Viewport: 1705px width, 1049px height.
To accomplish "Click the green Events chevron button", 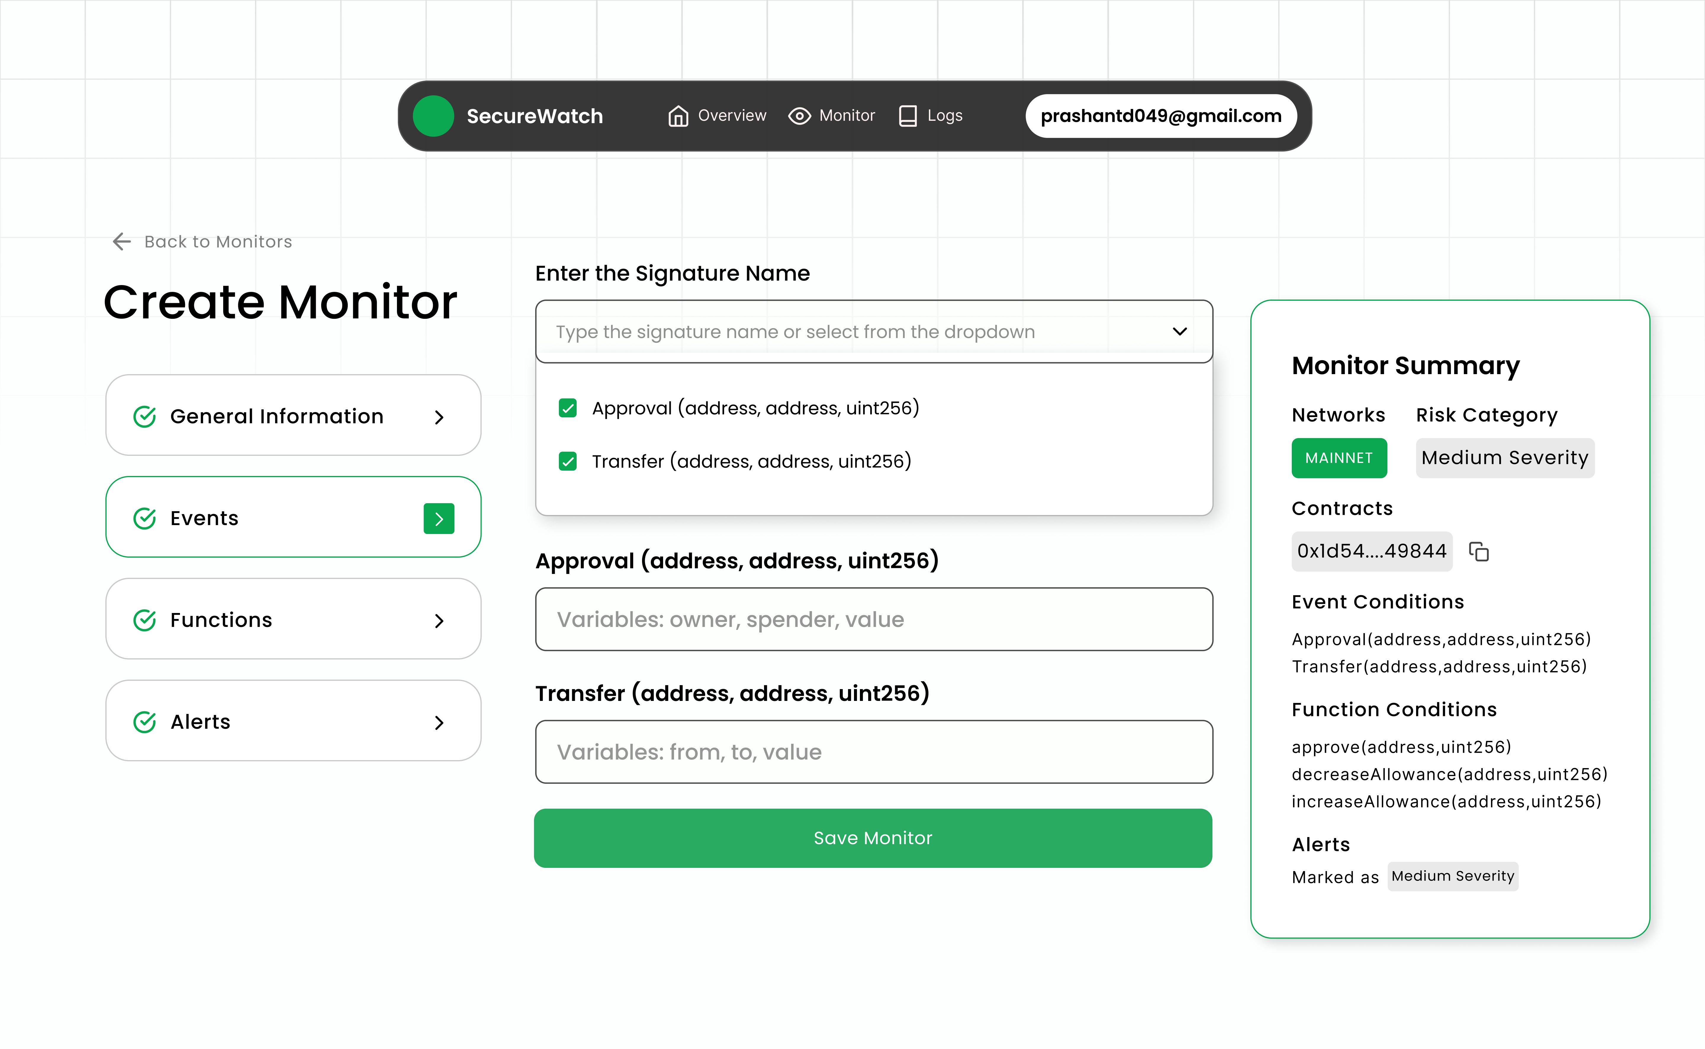I will [438, 518].
